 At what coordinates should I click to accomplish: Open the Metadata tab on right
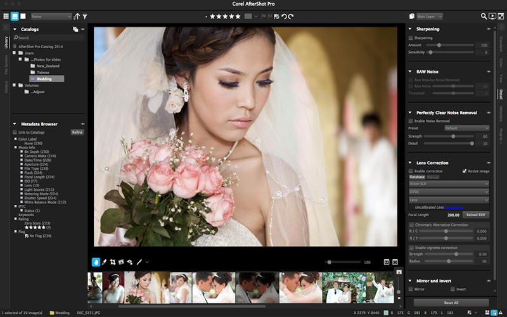pyautogui.click(x=501, y=113)
